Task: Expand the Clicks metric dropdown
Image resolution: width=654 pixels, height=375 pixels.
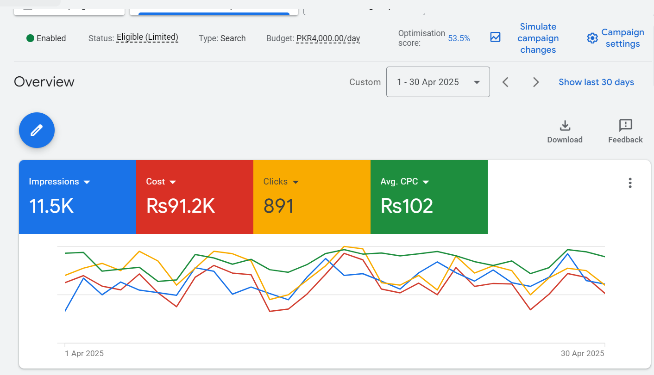Action: [x=296, y=182]
